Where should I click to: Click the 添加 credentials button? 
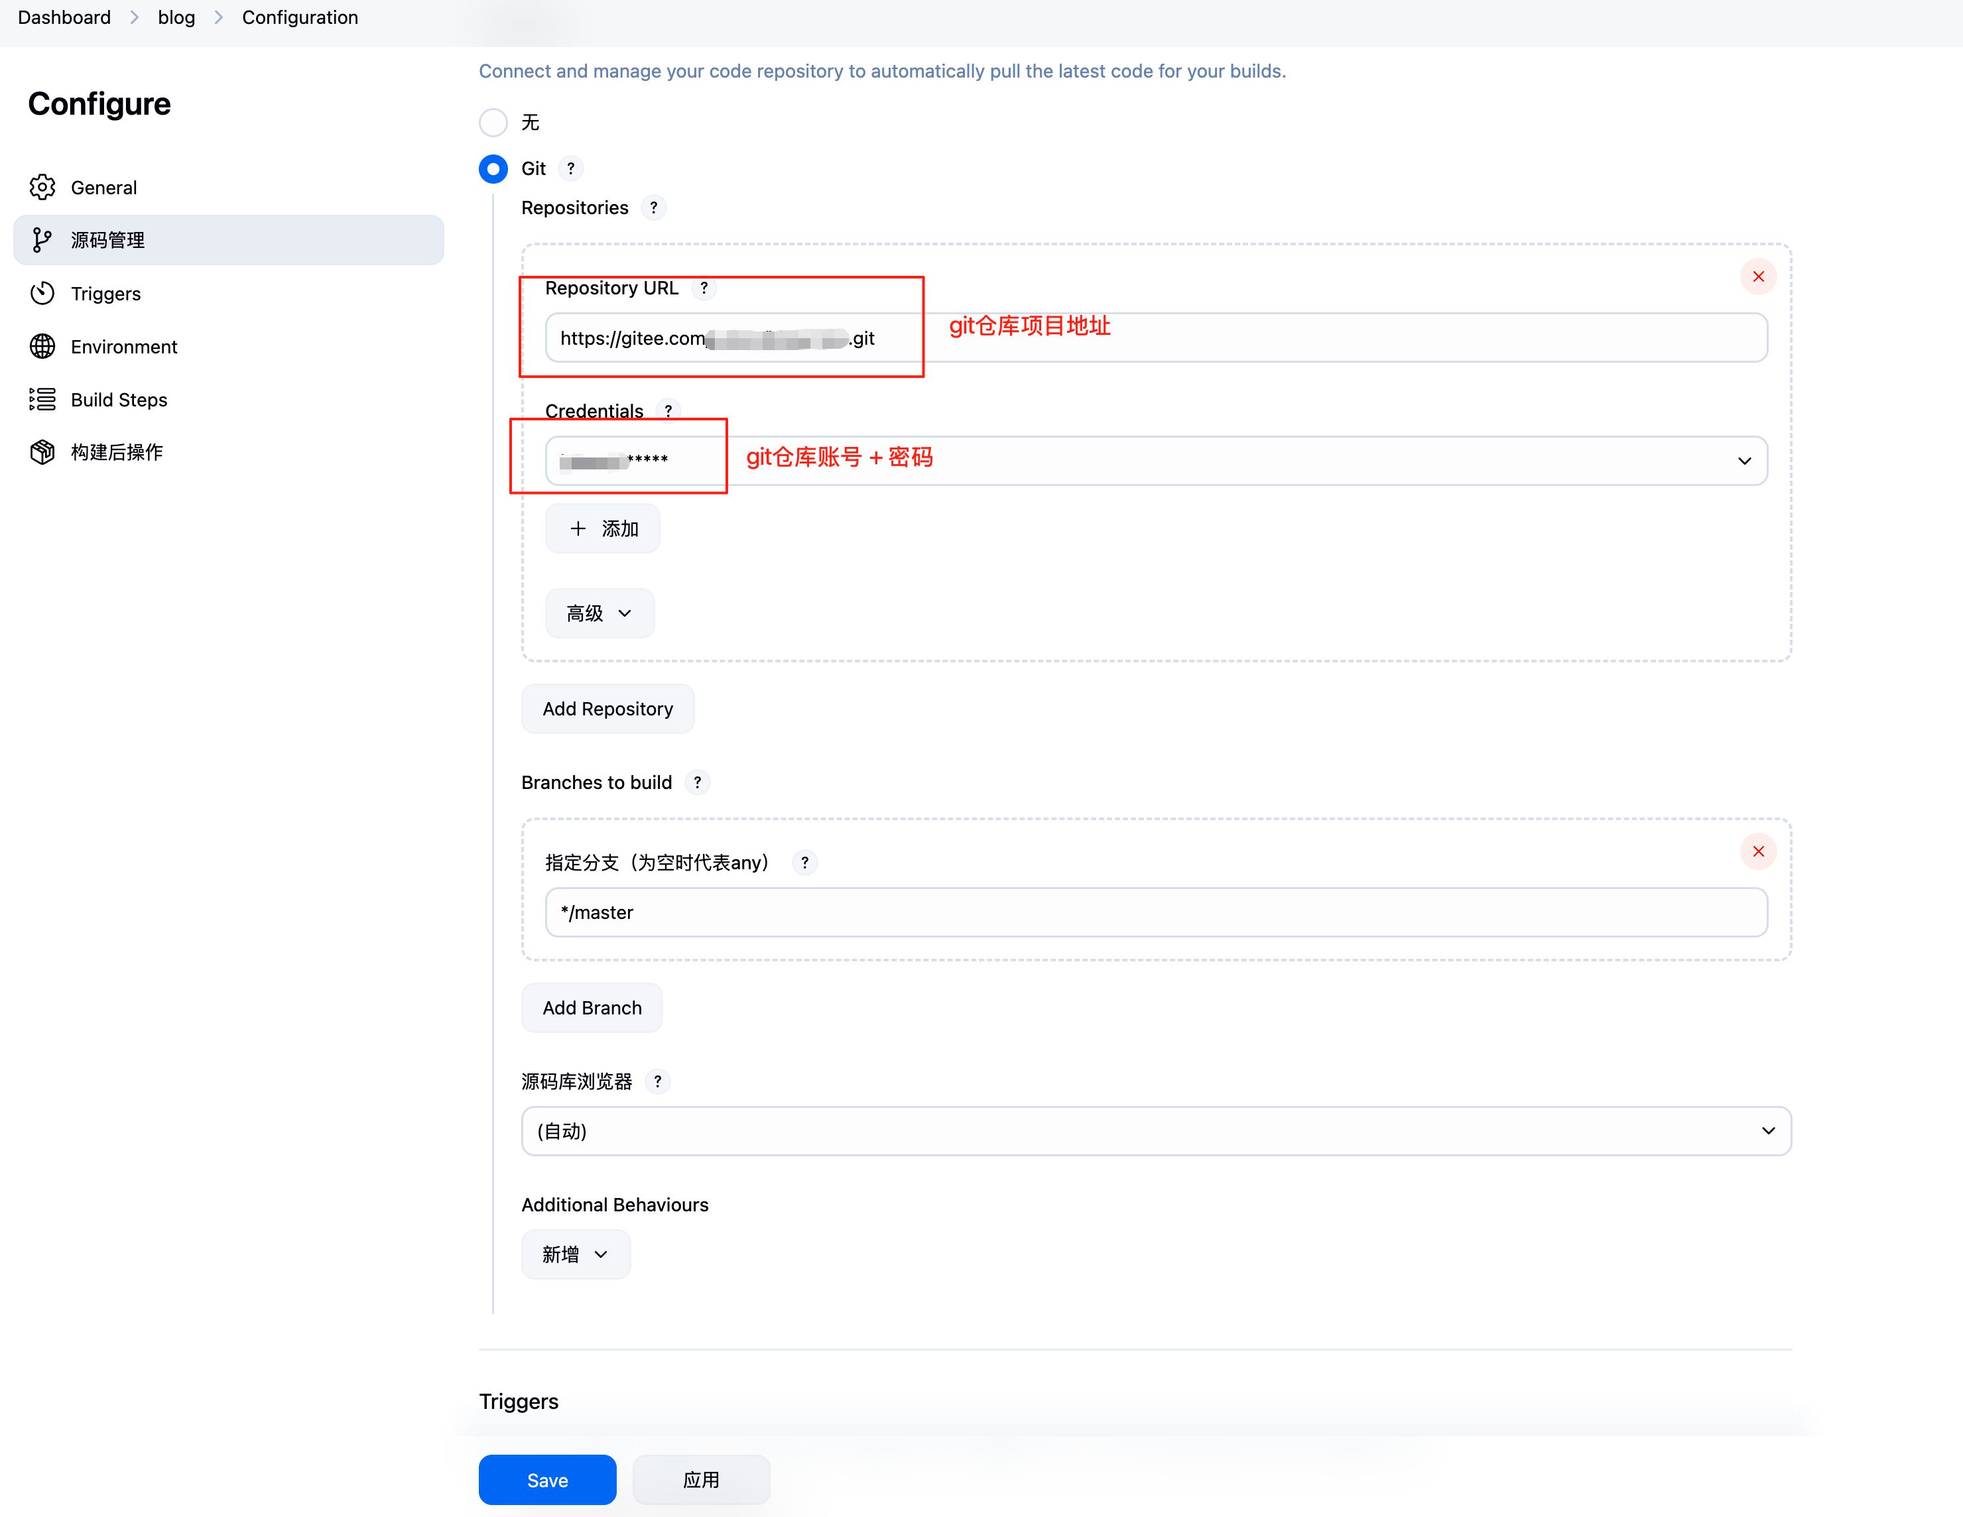pos(602,528)
